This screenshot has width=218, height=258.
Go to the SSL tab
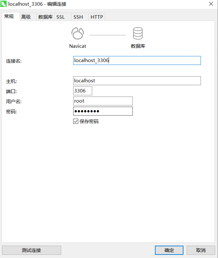coord(61,17)
